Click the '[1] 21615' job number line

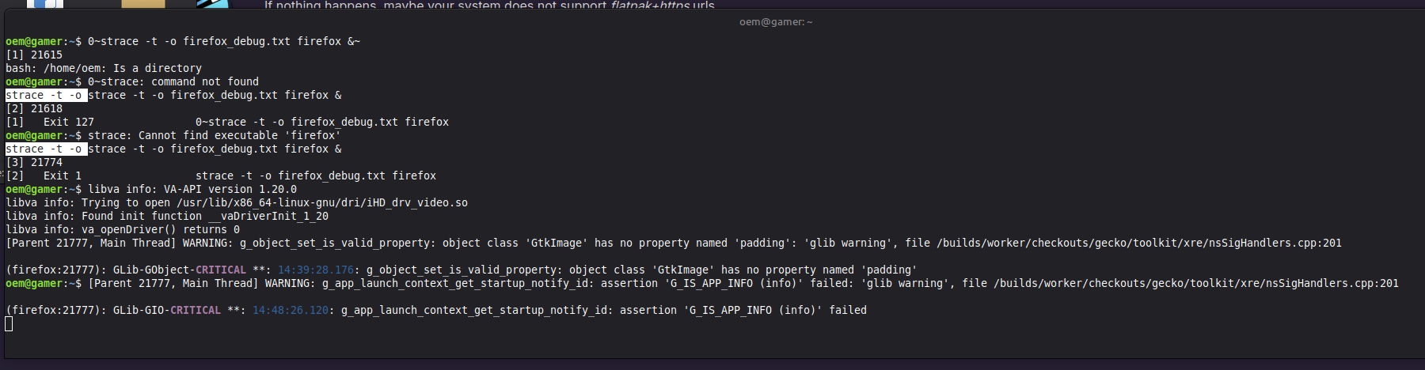click(34, 55)
